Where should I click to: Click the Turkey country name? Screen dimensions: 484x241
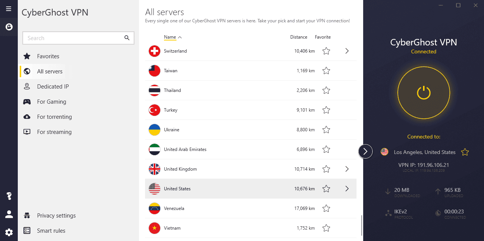170,110
